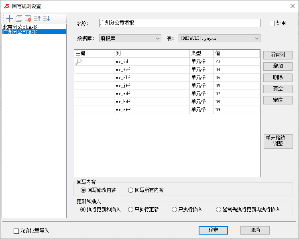Select 北京分公司填报 in the rule list
The height and width of the screenshot is (239, 299).
coord(34,27)
